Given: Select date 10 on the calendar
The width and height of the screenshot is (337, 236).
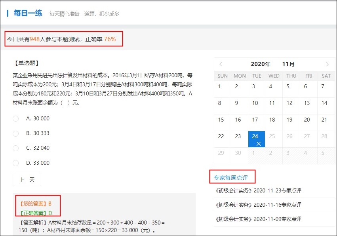Looking at the screenshot, I should click(257, 103).
